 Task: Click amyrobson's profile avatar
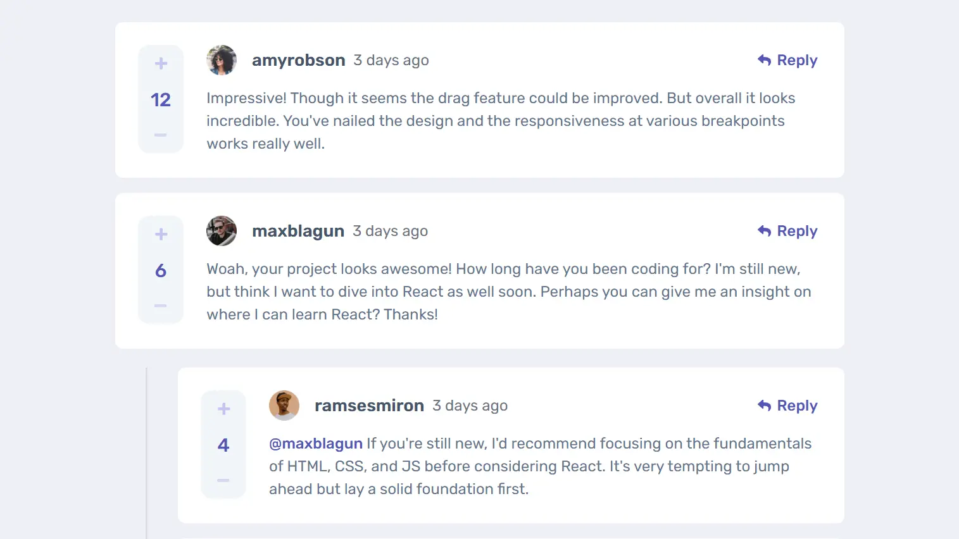pyautogui.click(x=221, y=59)
